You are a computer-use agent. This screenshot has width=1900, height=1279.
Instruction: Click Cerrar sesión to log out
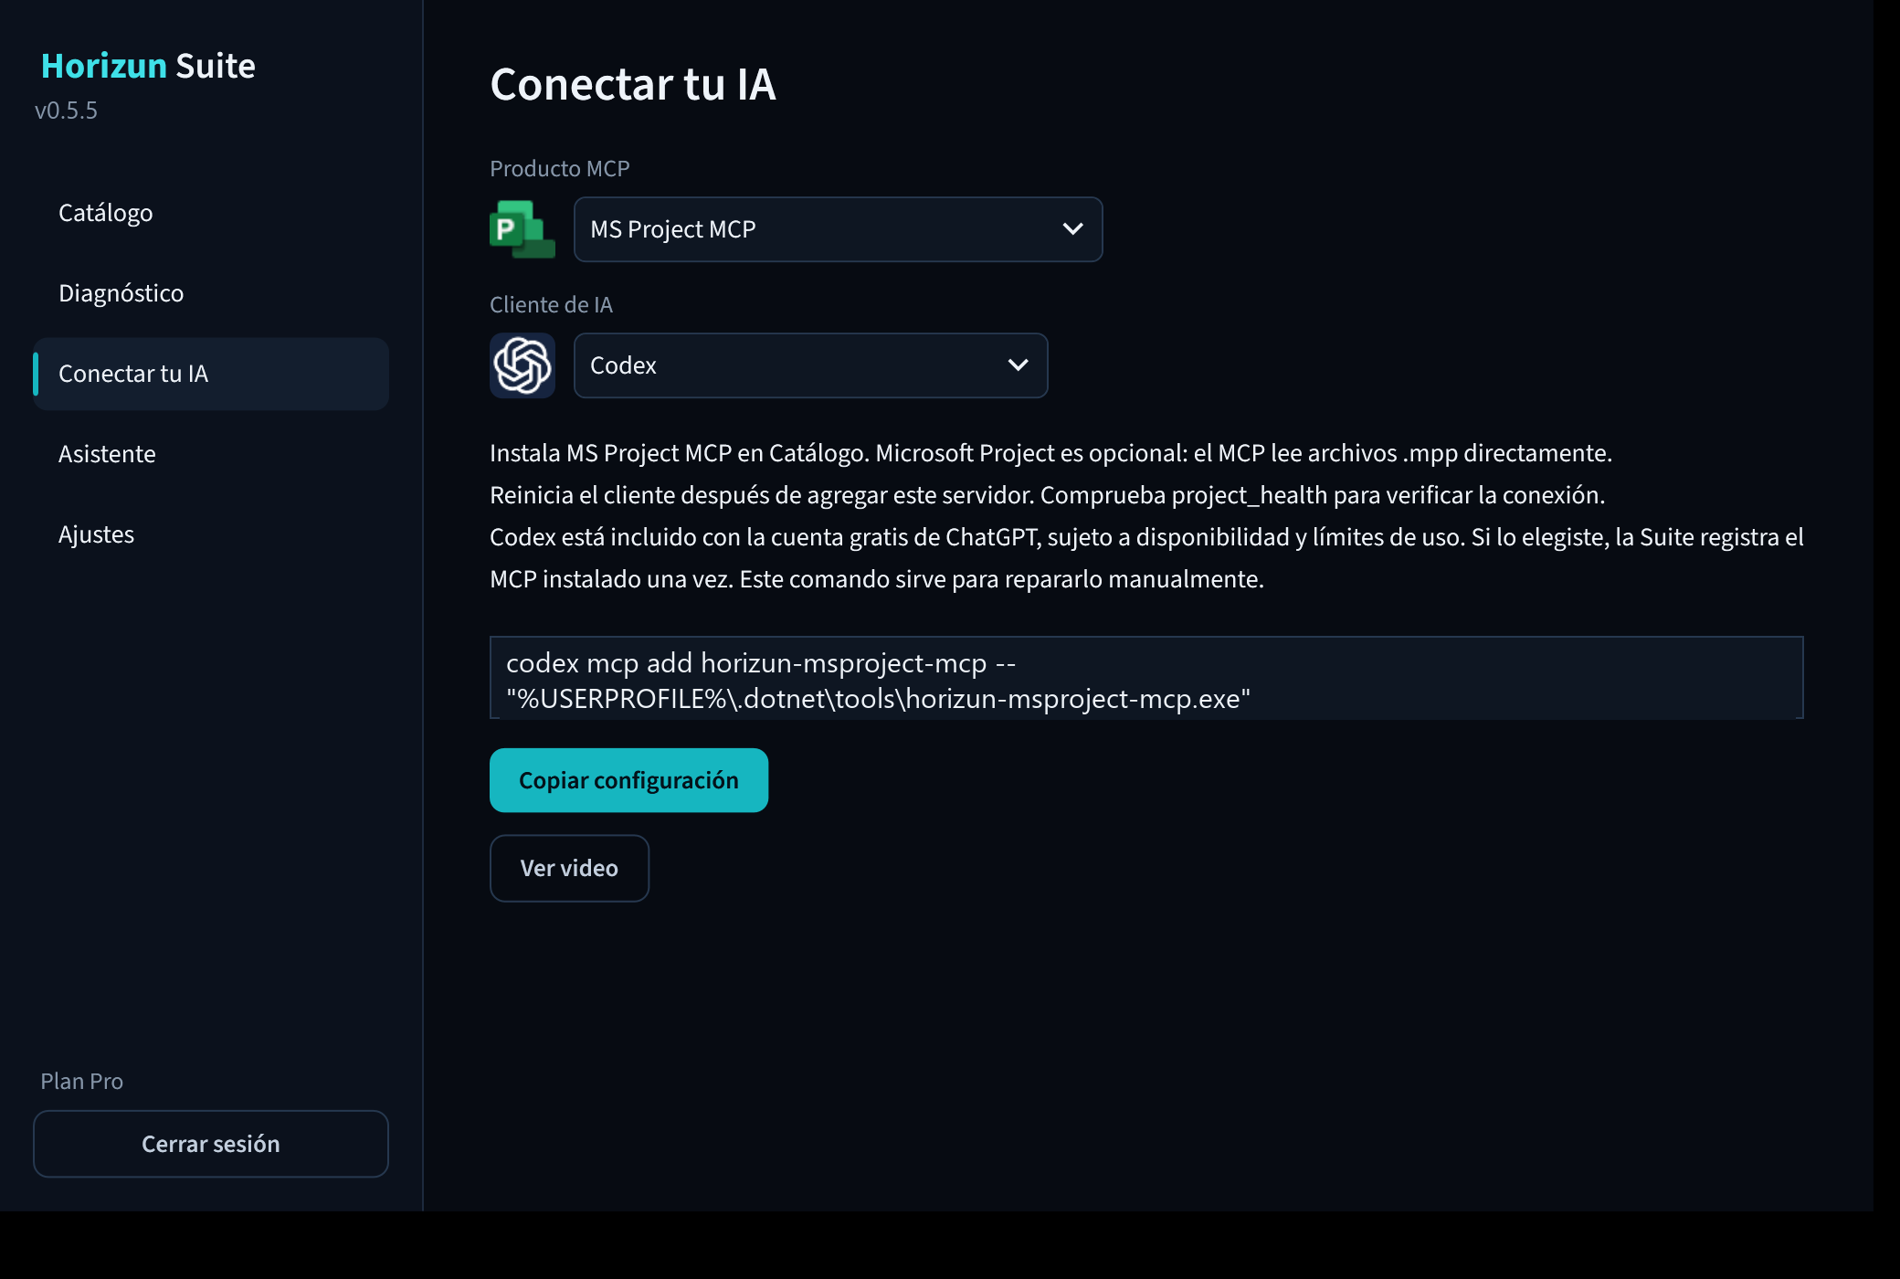[x=211, y=1144]
